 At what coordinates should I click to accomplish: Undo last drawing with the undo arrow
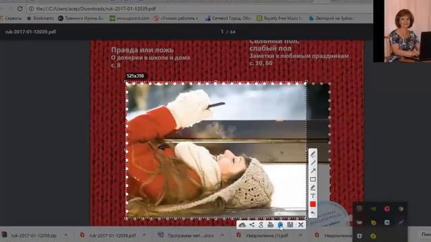(x=312, y=212)
